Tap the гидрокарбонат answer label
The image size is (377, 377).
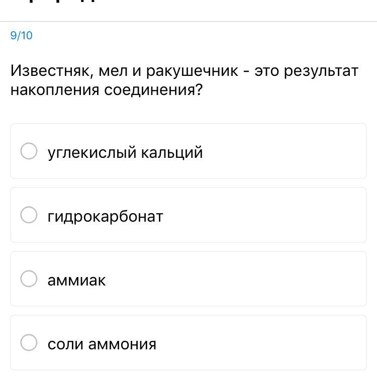coord(106,217)
